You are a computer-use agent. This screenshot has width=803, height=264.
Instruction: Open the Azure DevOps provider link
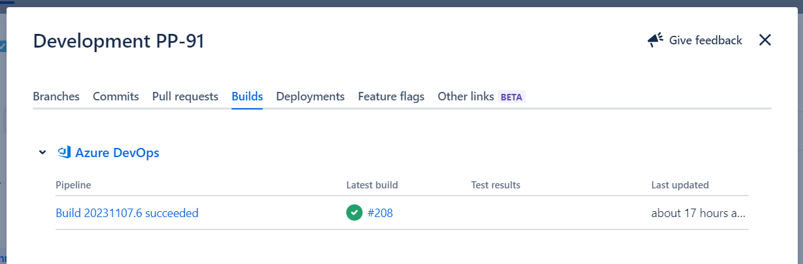tap(117, 153)
